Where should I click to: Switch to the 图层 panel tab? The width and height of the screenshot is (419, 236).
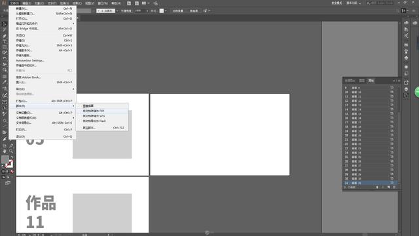pos(362,81)
